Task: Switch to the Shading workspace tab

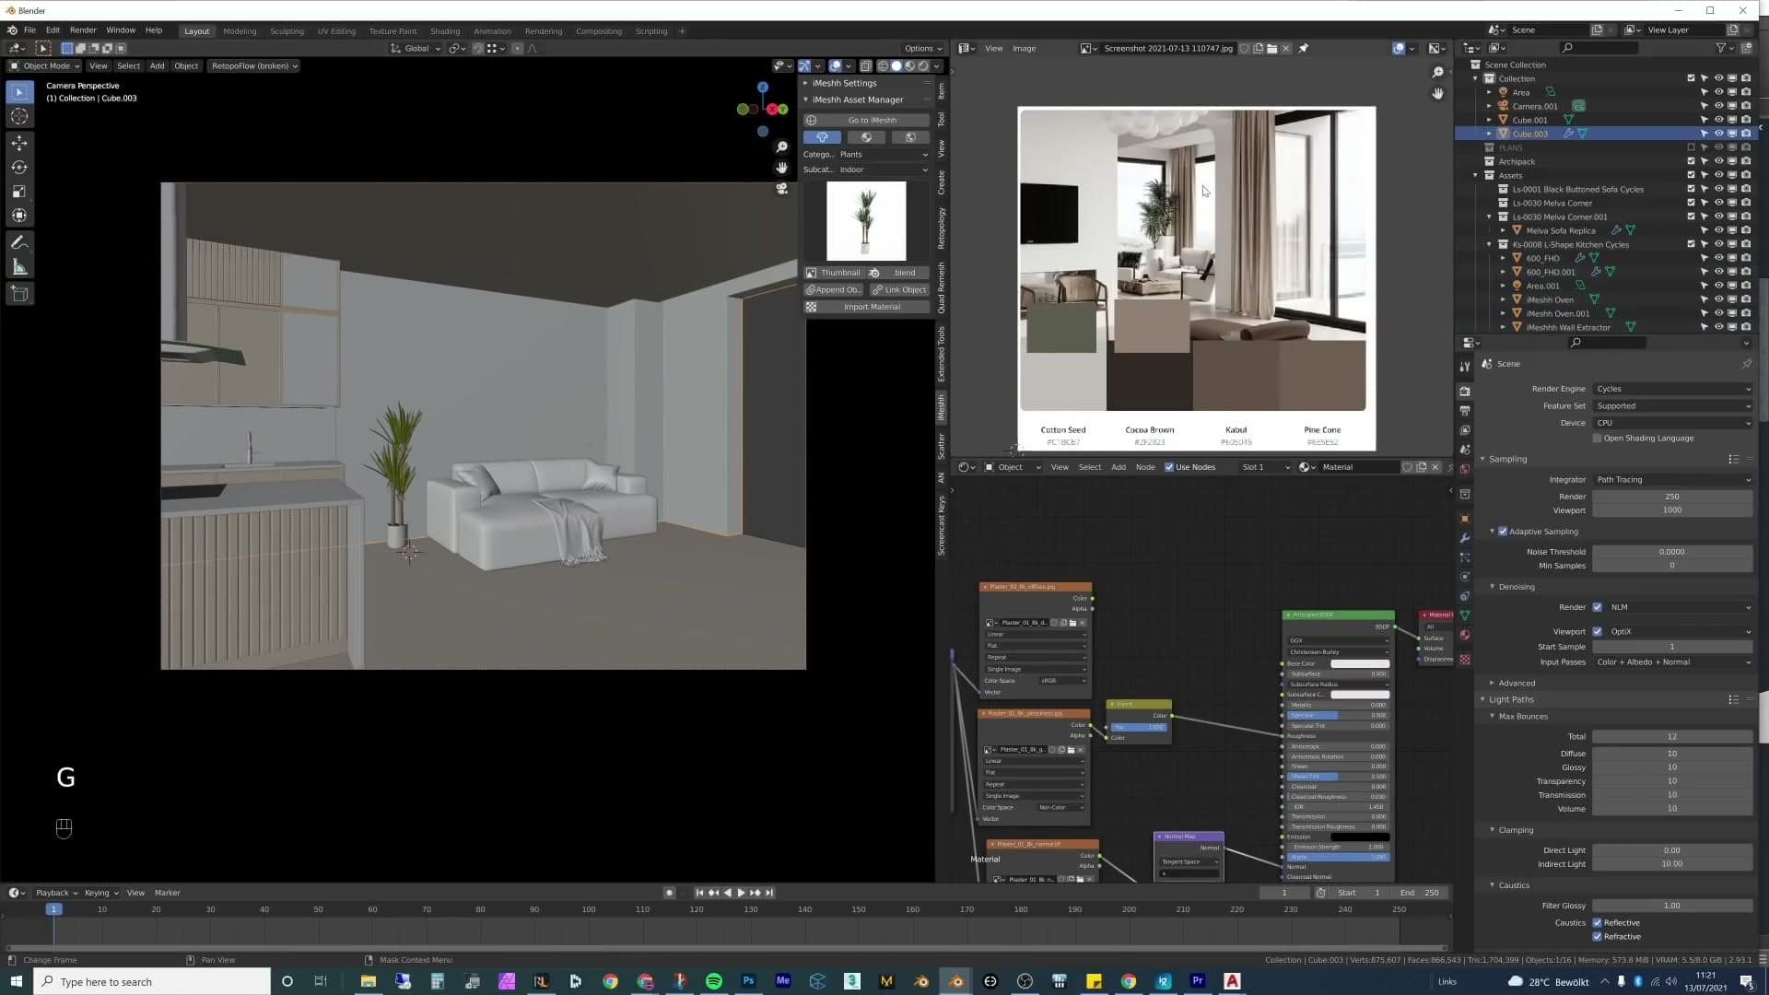Action: tap(445, 31)
